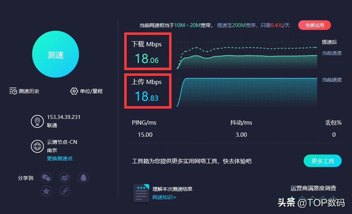Click the bell share icon

click(x=83, y=178)
